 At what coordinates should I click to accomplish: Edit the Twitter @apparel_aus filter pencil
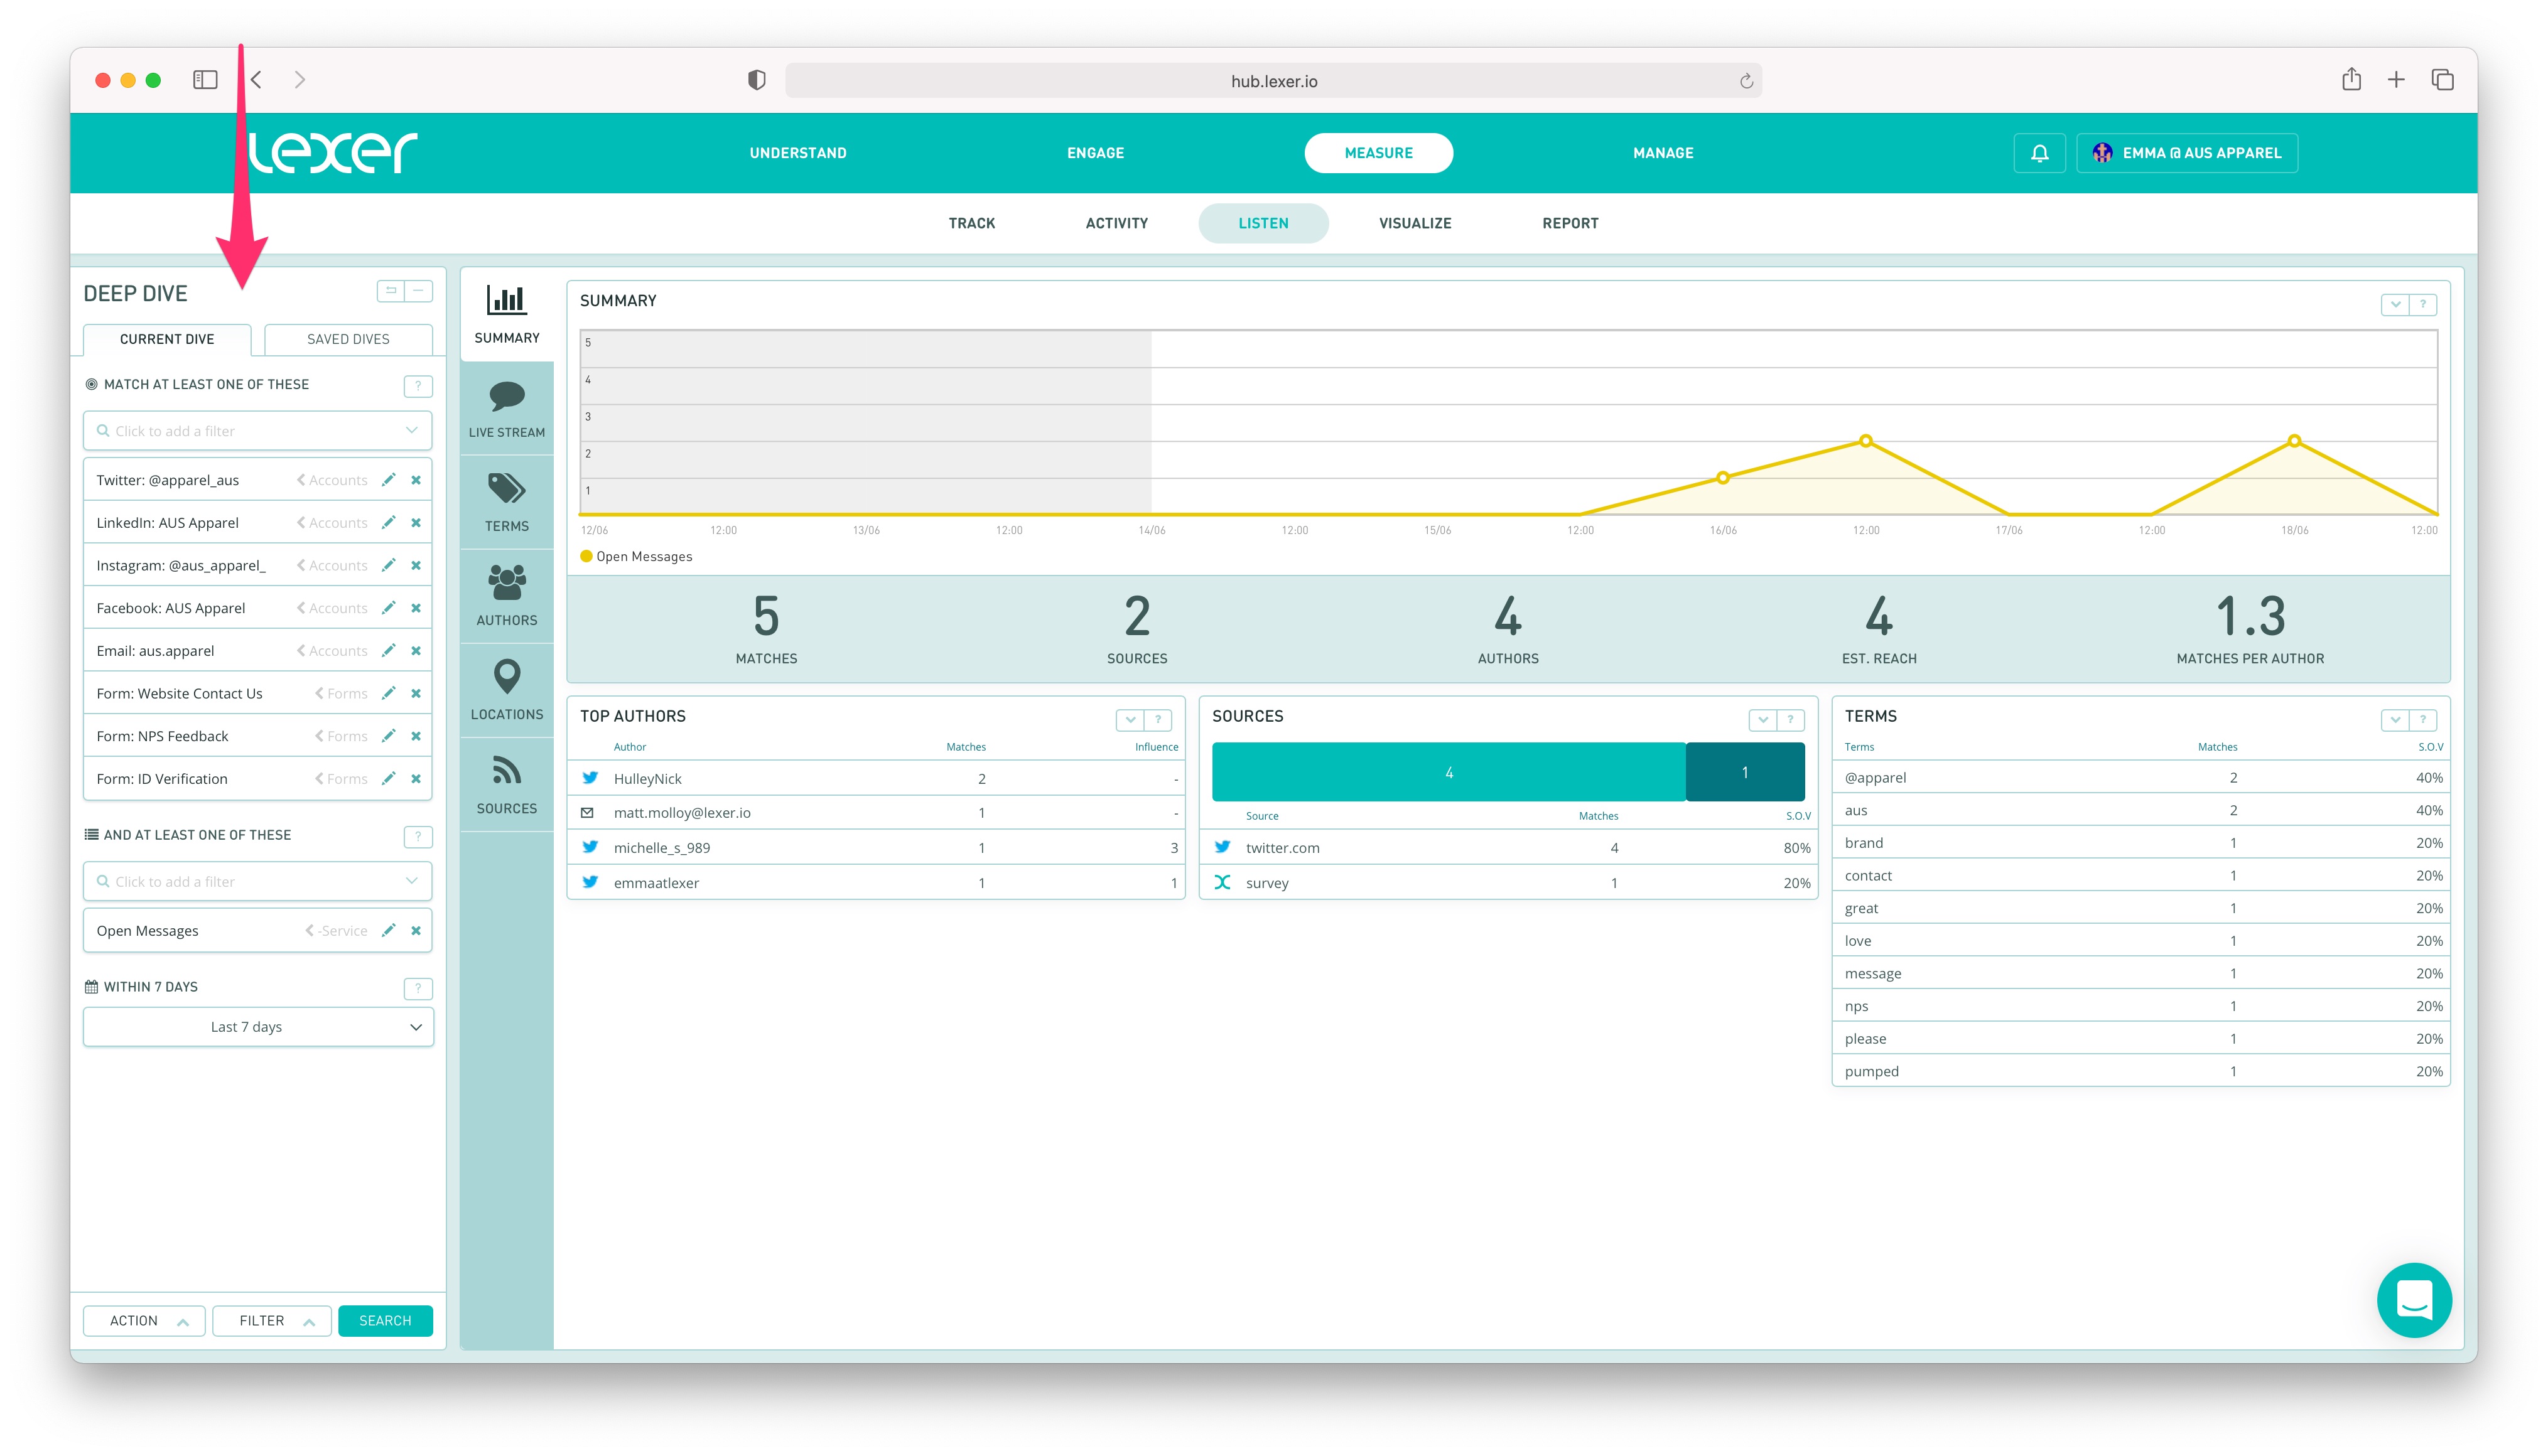(388, 480)
